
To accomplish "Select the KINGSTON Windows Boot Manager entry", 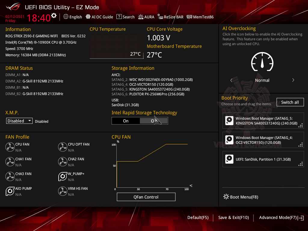I will [263, 121].
